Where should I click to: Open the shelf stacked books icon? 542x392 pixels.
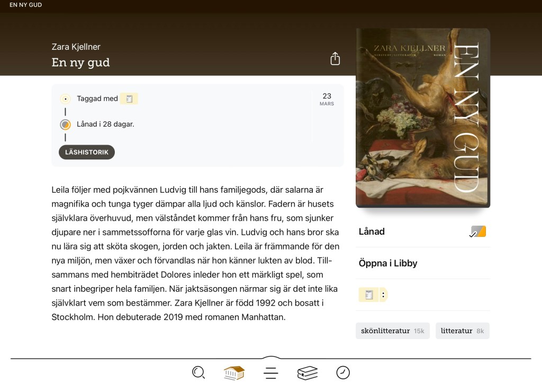tap(308, 373)
